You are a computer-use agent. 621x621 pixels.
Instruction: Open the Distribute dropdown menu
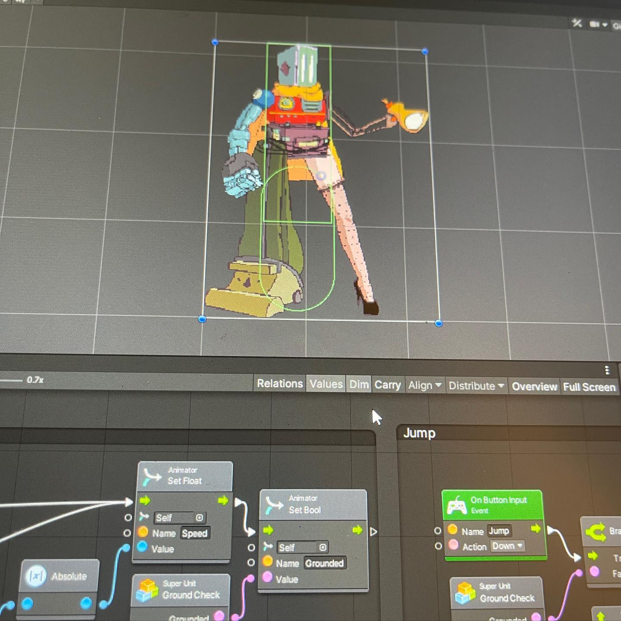[x=476, y=386]
